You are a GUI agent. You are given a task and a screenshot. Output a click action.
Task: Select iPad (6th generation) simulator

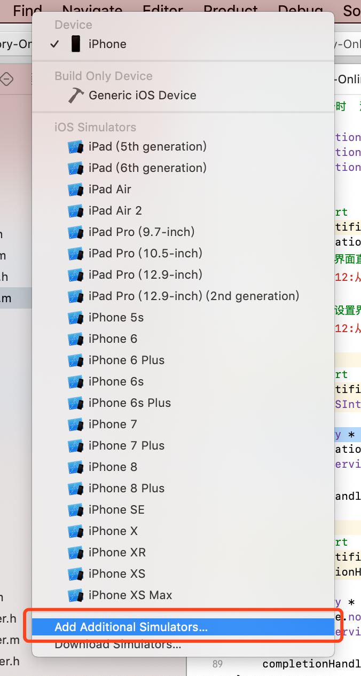(x=183, y=168)
